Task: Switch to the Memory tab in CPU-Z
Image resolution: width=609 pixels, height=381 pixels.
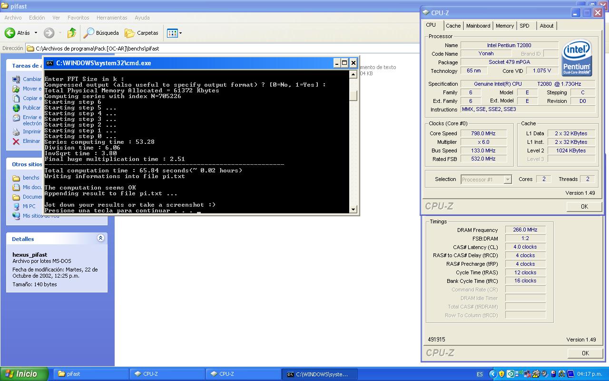Action: click(504, 26)
